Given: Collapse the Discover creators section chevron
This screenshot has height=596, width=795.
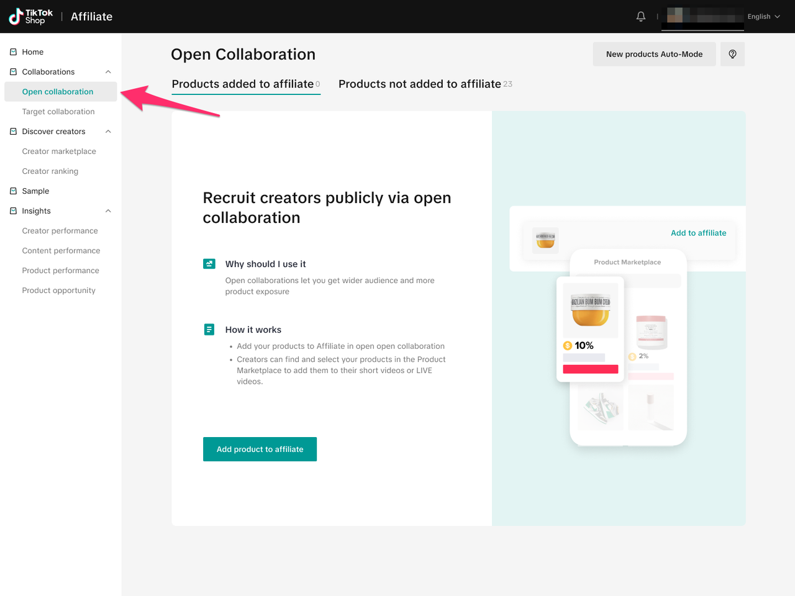Looking at the screenshot, I should [x=108, y=132].
